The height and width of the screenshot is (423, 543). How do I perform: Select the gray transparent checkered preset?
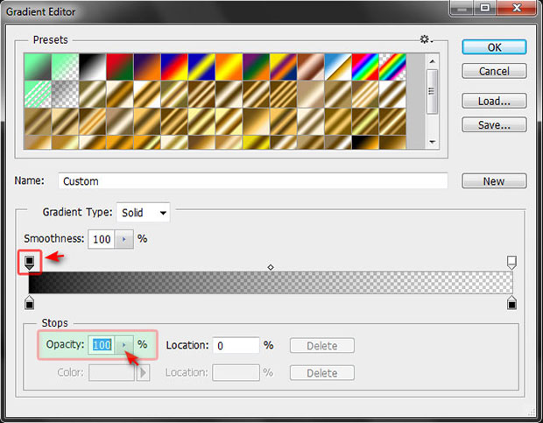65,95
